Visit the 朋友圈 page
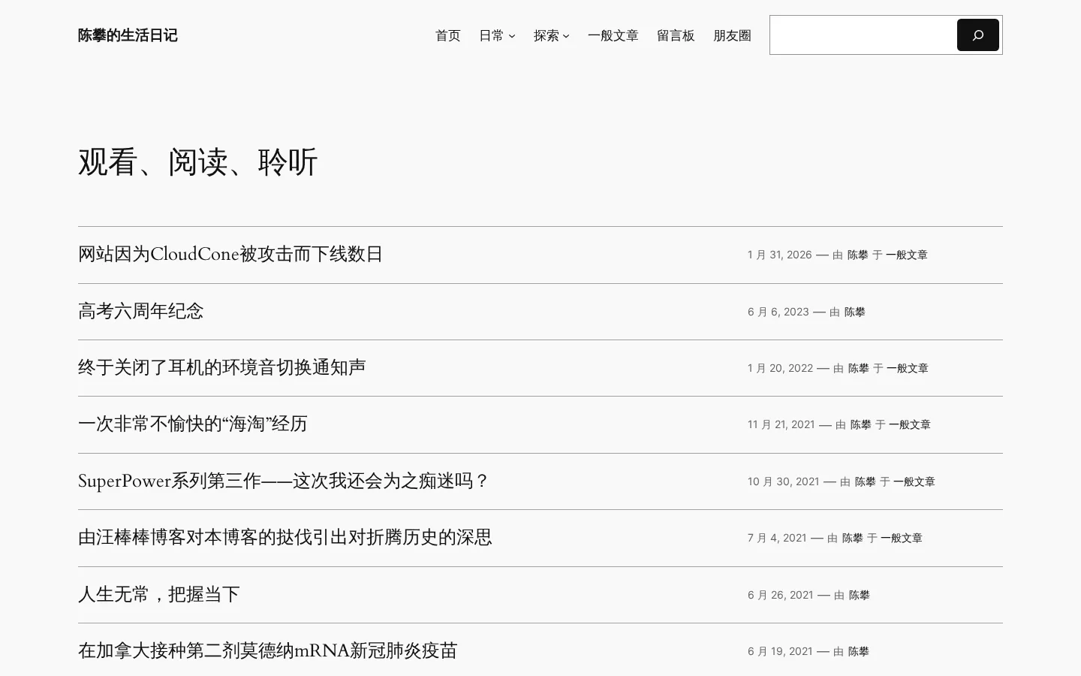The width and height of the screenshot is (1081, 676). point(732,35)
